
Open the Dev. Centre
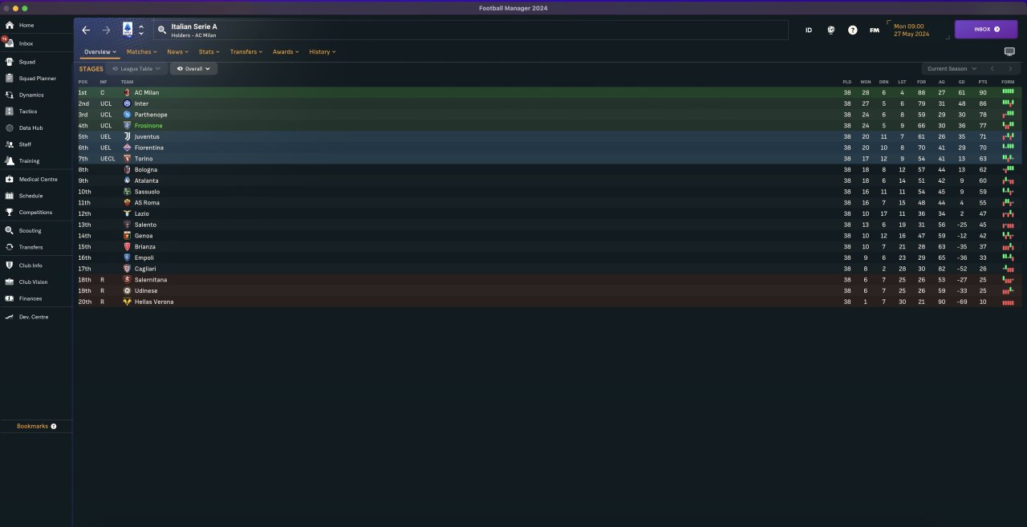[34, 317]
